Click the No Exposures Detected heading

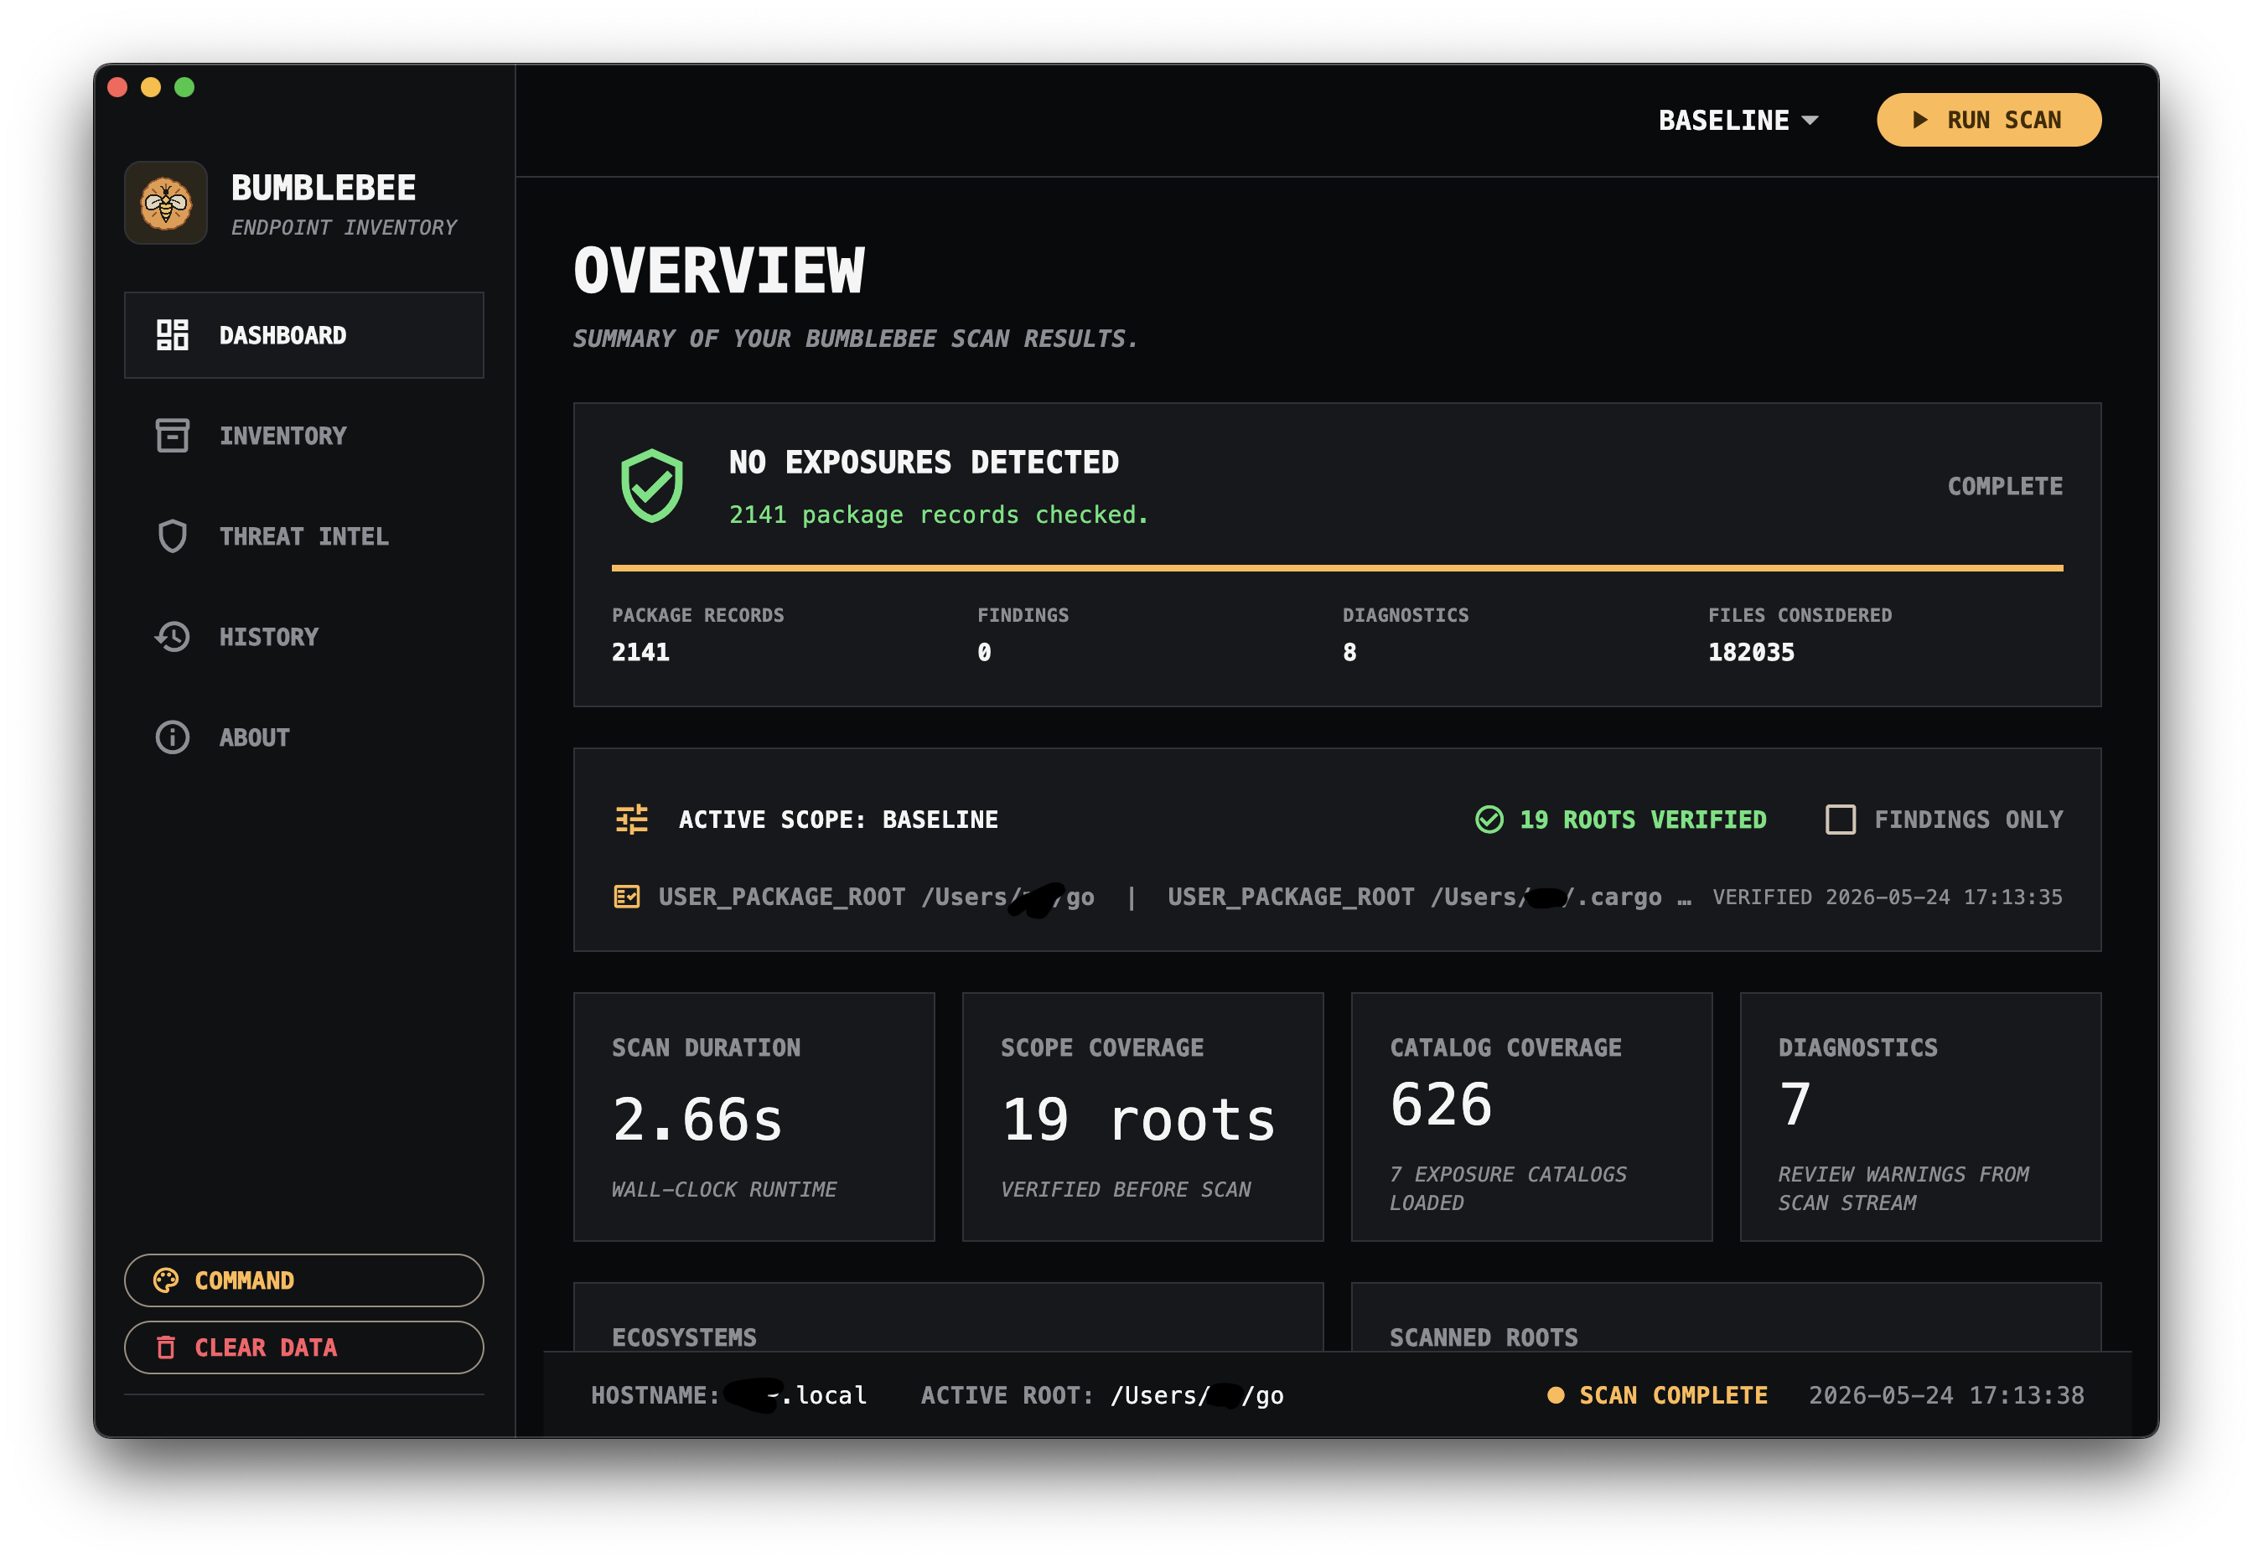point(924,462)
